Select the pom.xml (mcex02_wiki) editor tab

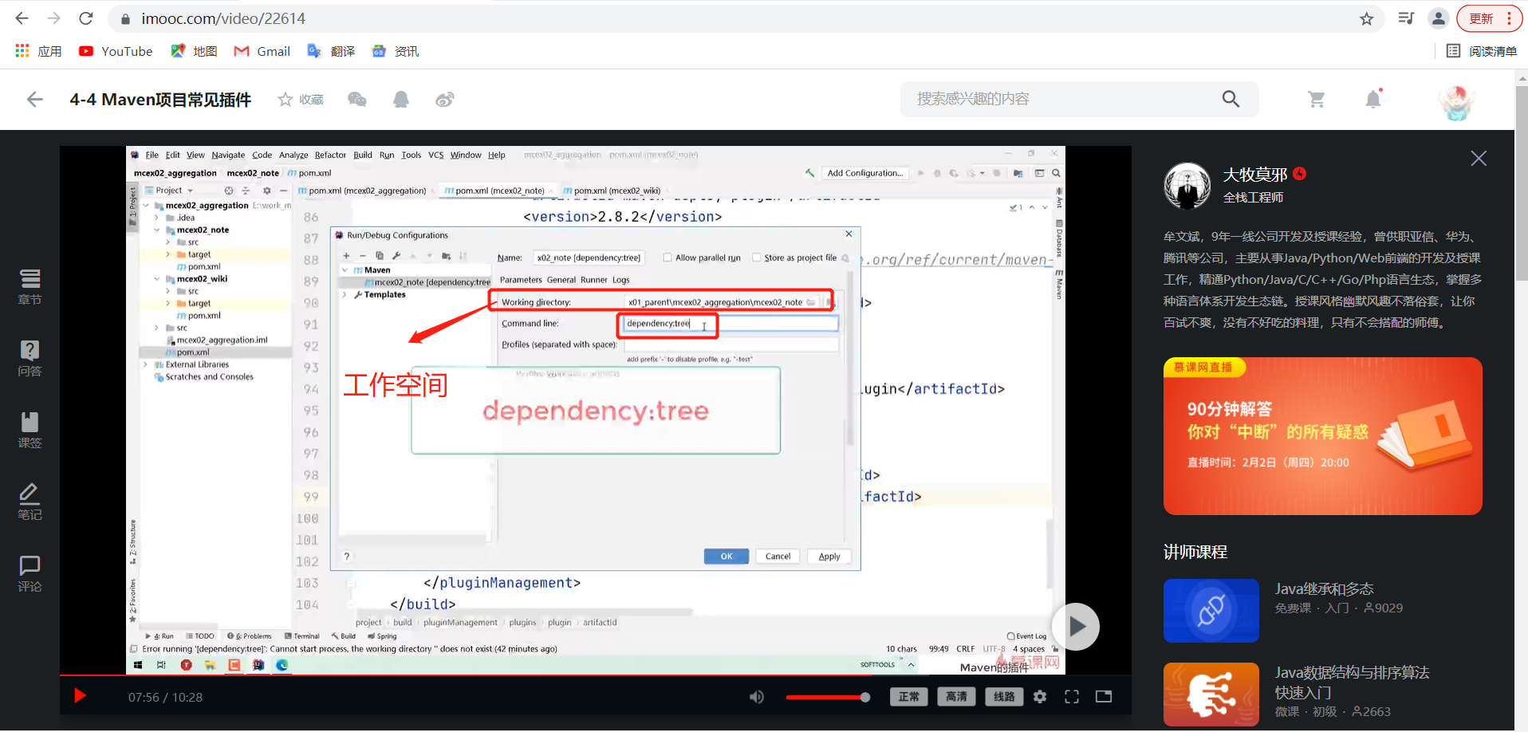click(612, 191)
